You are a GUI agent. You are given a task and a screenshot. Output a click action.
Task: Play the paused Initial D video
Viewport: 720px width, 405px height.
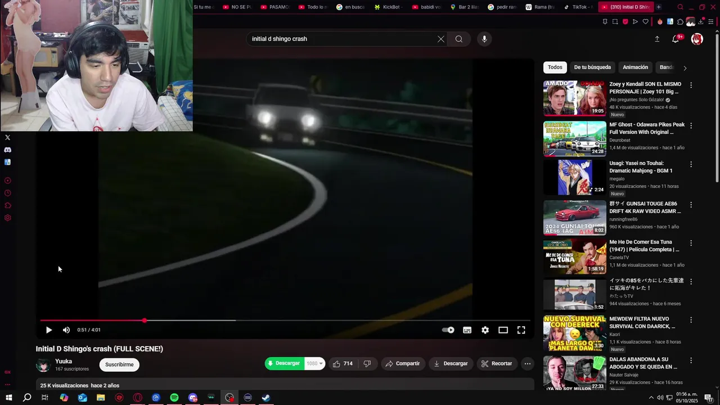click(49, 330)
